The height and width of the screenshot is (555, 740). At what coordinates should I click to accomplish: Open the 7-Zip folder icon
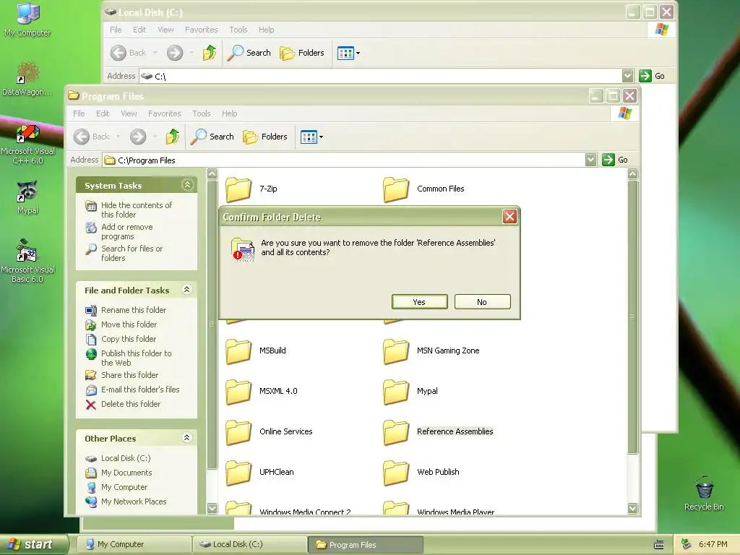238,189
